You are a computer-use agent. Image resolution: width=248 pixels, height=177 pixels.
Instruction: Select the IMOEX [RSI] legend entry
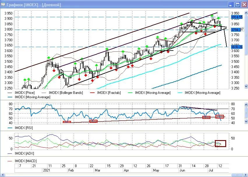20,128
